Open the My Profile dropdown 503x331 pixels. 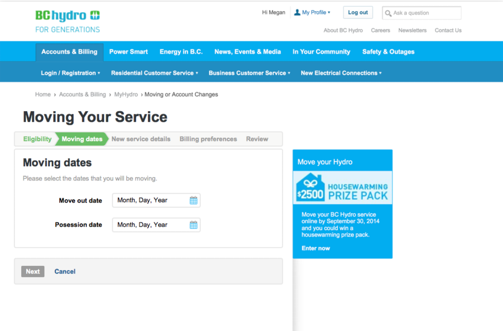312,13
